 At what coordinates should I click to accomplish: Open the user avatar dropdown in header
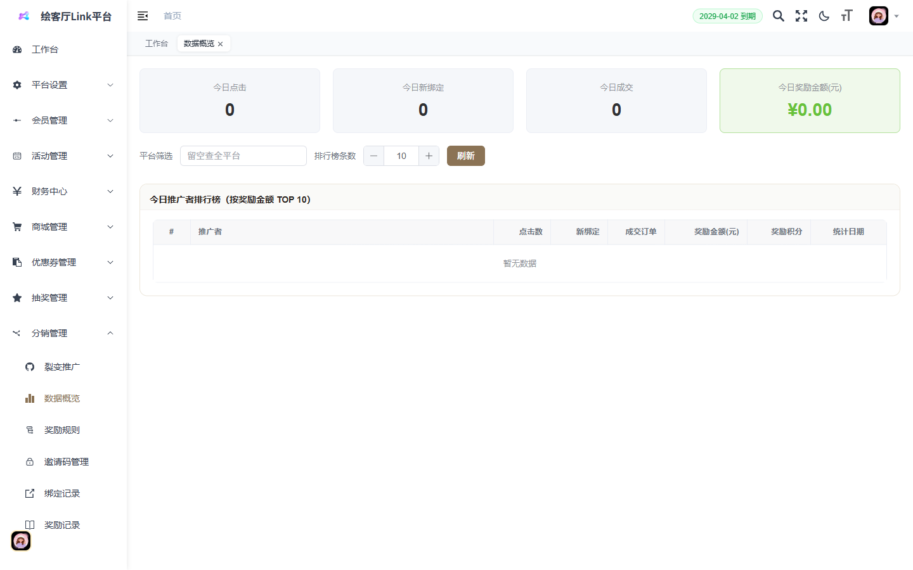coord(884,16)
